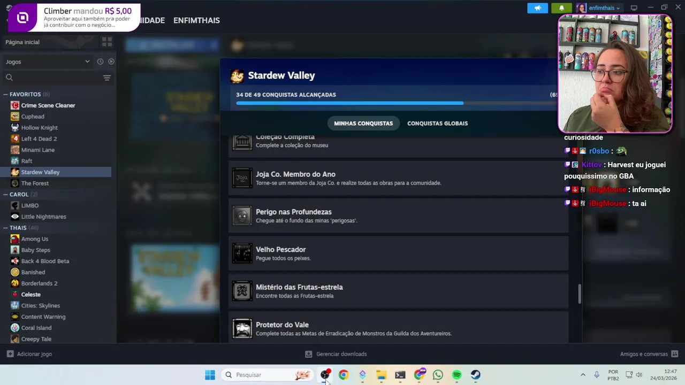Collapse the CAROL category
Image resolution: width=685 pixels, height=385 pixels.
coord(20,195)
